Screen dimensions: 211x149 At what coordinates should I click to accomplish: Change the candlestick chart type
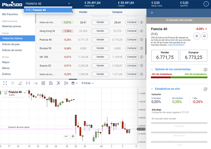pyautogui.click(x=66, y=83)
